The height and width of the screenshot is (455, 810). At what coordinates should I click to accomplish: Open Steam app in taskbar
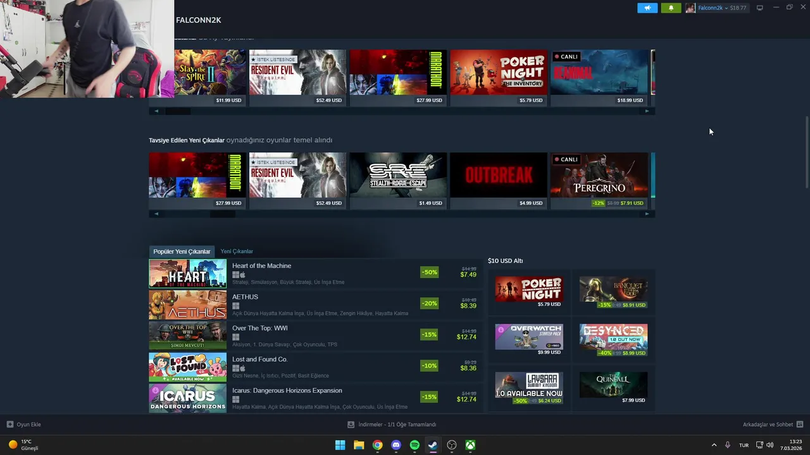(x=433, y=445)
